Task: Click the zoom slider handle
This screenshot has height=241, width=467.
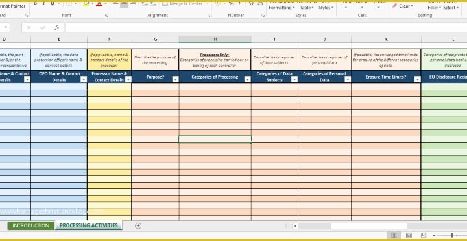Action: 452,235
